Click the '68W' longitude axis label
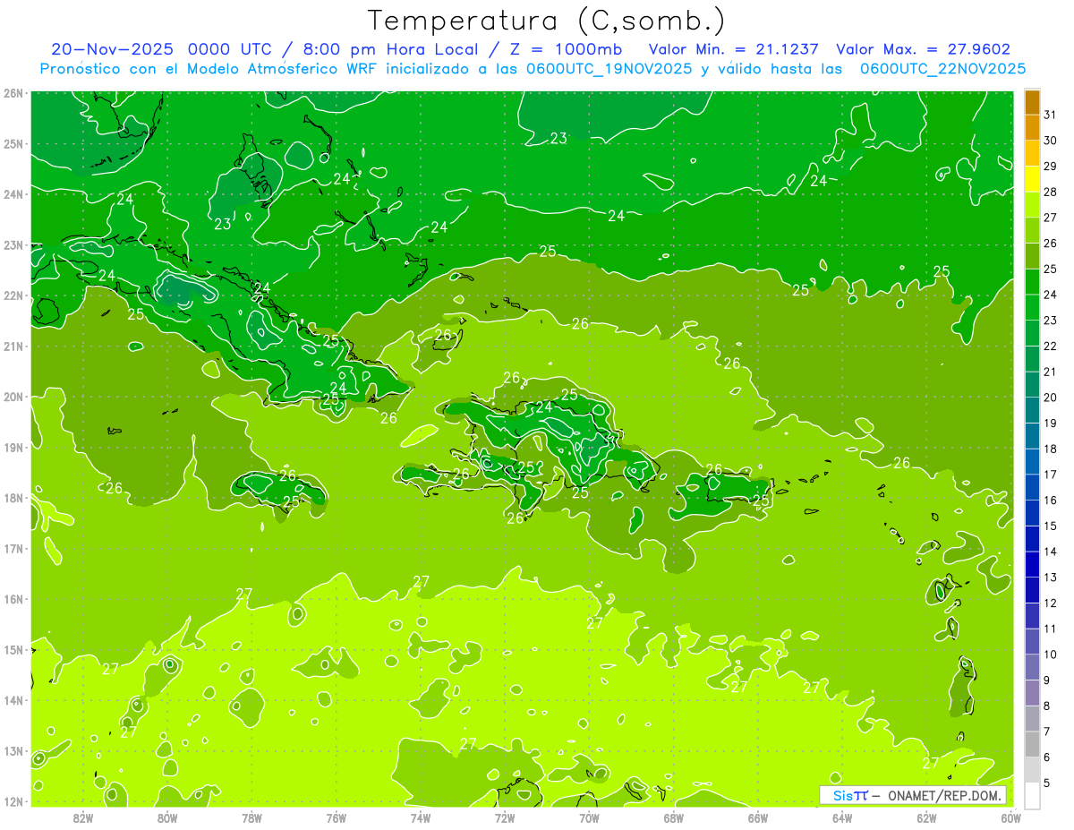The width and height of the screenshot is (1074, 830). [x=673, y=817]
